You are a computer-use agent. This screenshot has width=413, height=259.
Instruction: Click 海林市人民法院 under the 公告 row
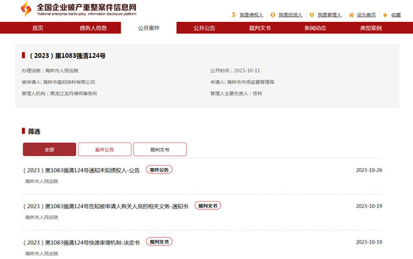(x=41, y=181)
